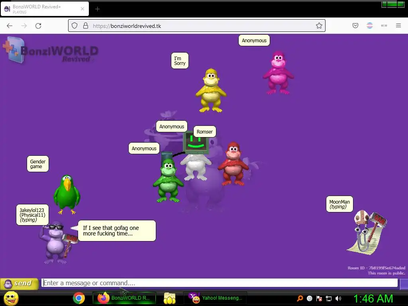Open the Firefox hamburger menu
Screen dimensions: 408x306
coord(398,25)
